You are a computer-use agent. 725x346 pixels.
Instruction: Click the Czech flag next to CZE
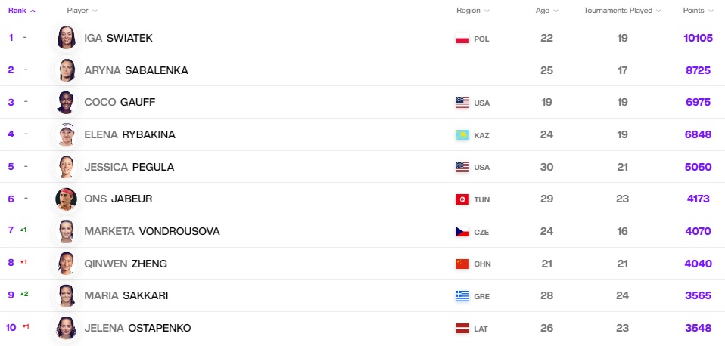click(462, 232)
